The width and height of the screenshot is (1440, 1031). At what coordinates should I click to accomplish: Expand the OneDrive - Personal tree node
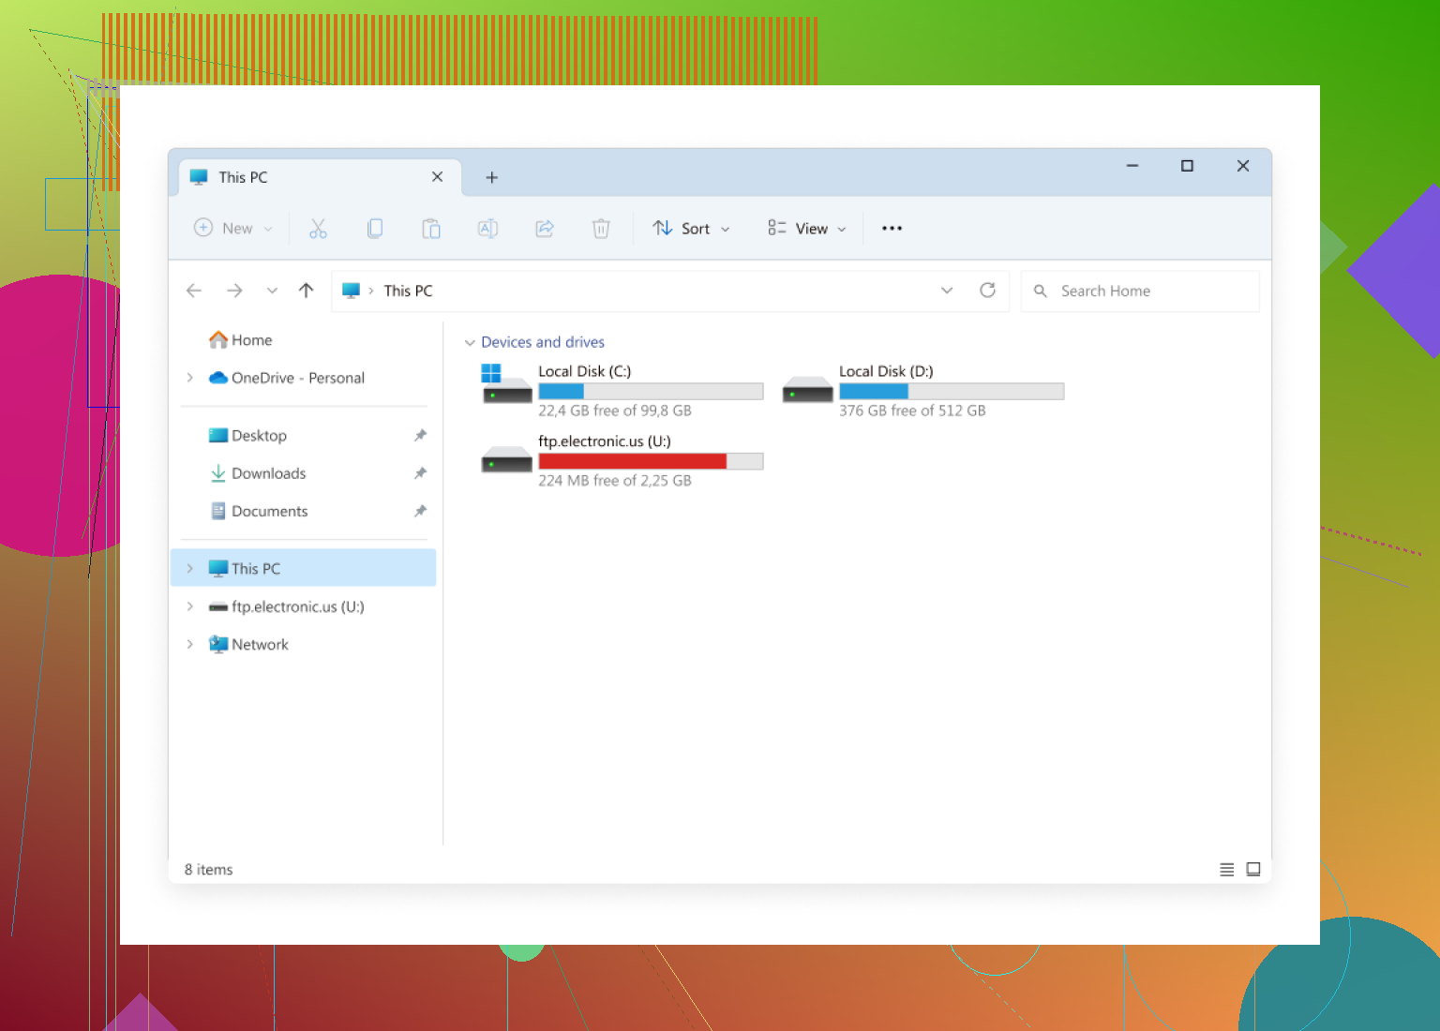click(x=190, y=378)
